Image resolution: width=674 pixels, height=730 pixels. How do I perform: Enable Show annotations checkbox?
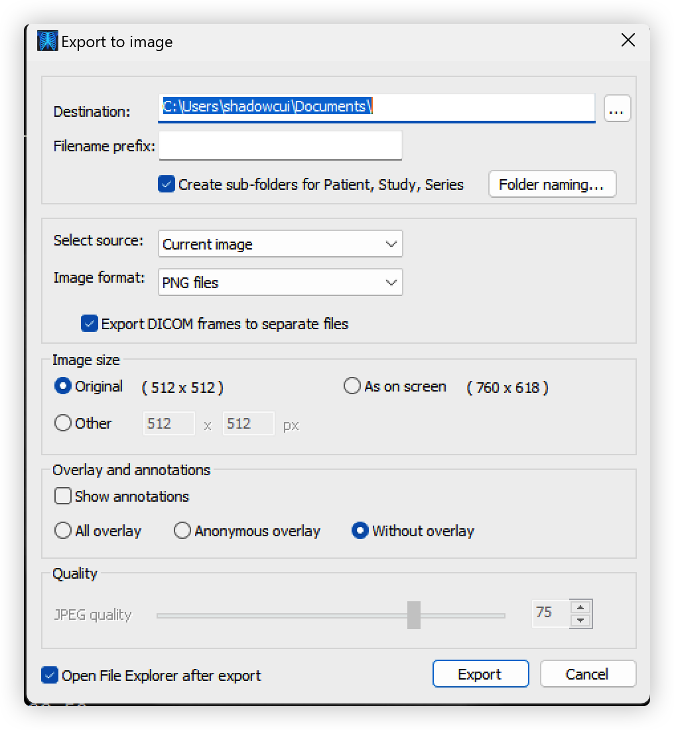point(63,496)
